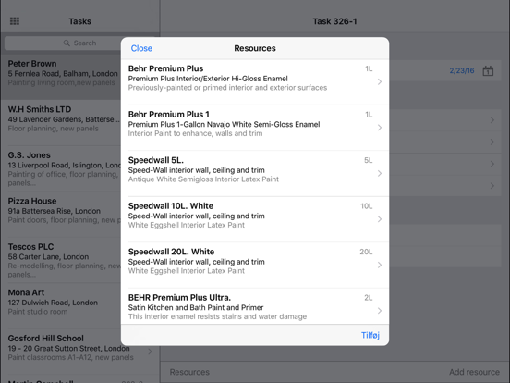Click '127 Dulwich Road, London' address
The height and width of the screenshot is (383, 510).
(53, 303)
